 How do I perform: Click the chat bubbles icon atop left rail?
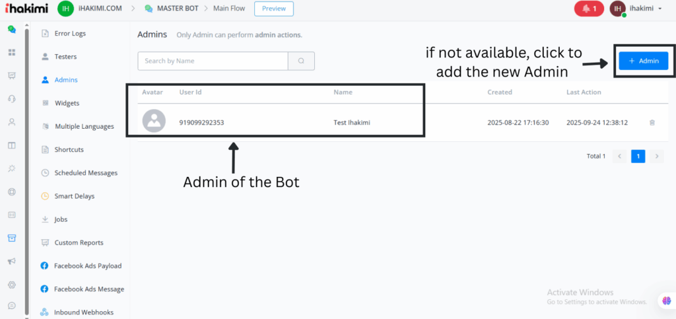click(11, 29)
